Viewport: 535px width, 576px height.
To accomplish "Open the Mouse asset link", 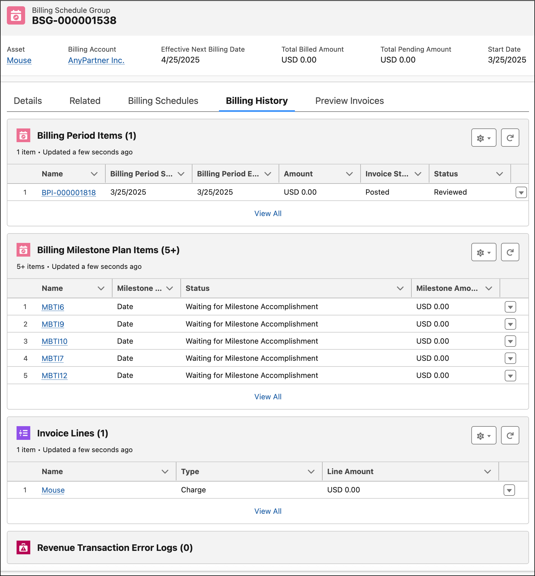I will click(x=19, y=60).
